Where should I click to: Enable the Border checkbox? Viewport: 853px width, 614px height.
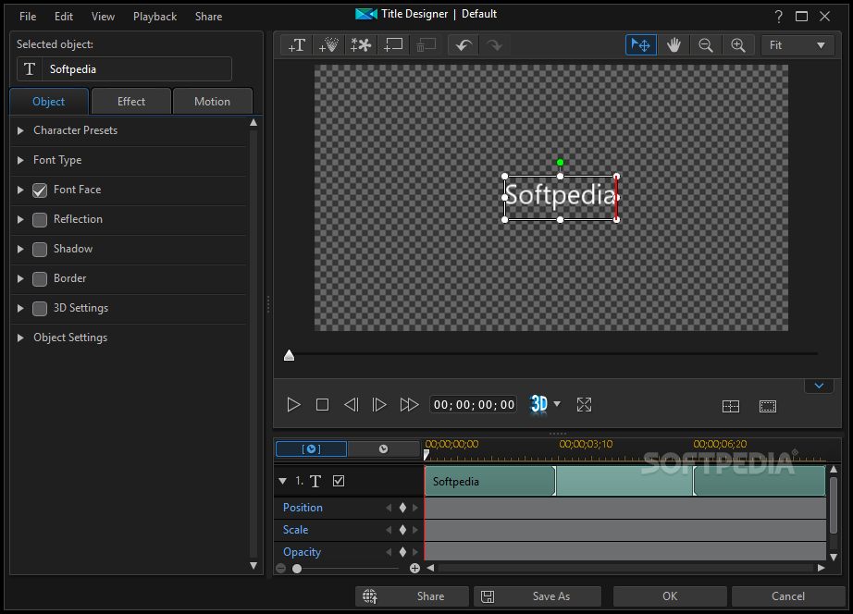click(x=40, y=279)
